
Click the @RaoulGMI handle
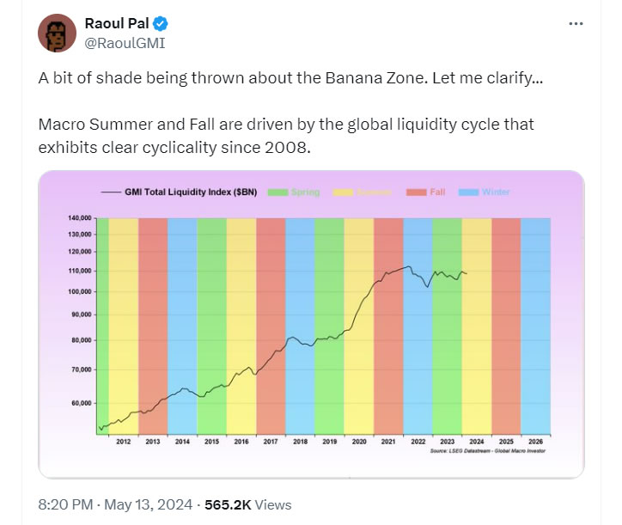click(124, 42)
